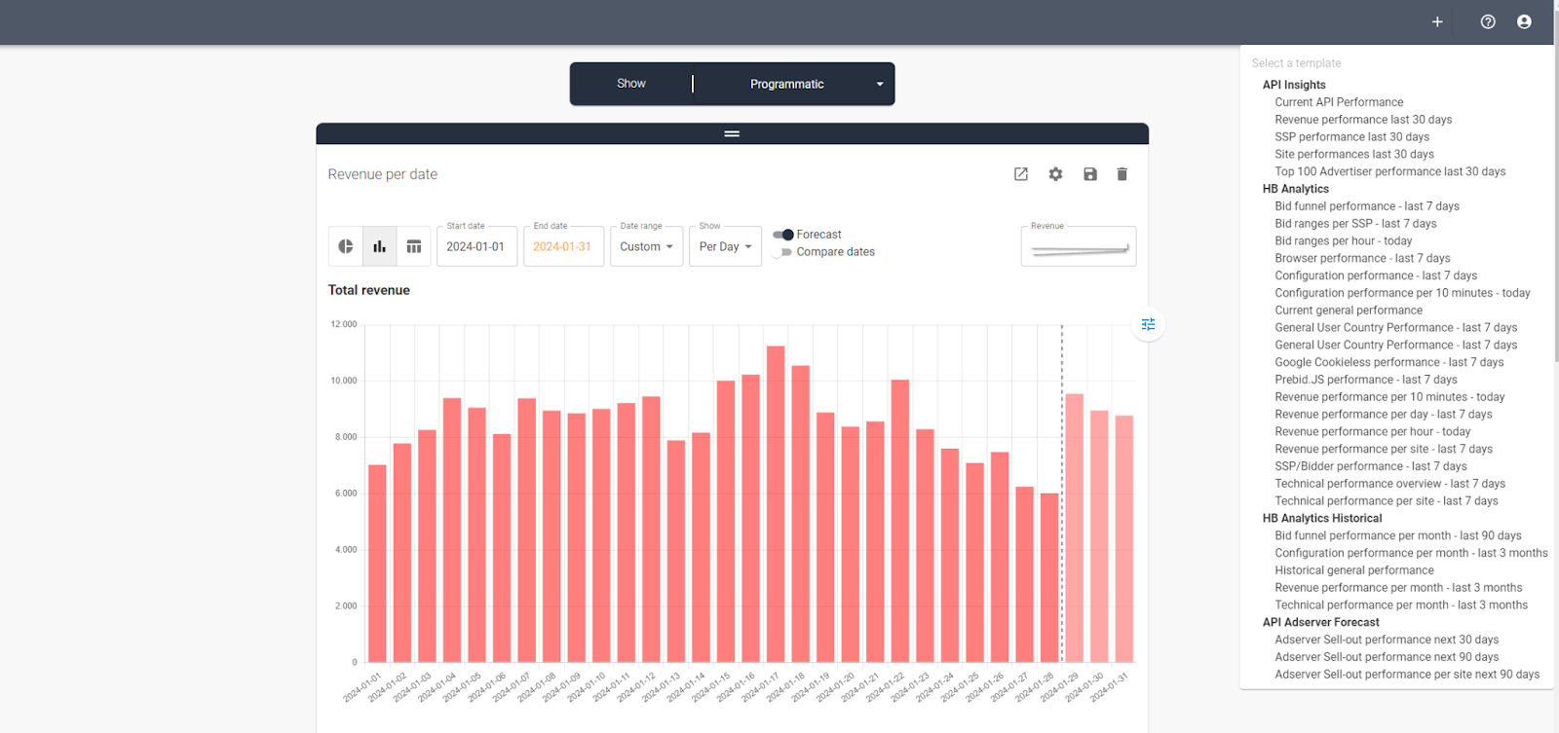Pick Technical performance overview template
This screenshot has width=1559, height=733.
(x=1390, y=484)
